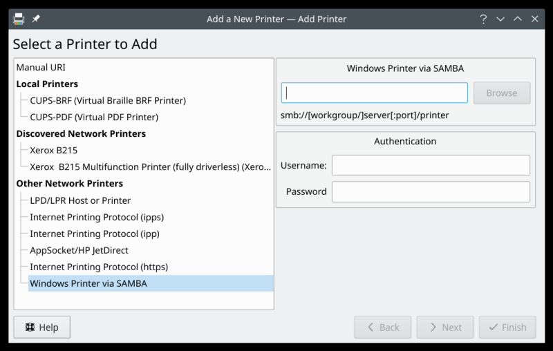Select Manual URI in the list
Viewport: 553px width, 351px height.
coord(41,68)
